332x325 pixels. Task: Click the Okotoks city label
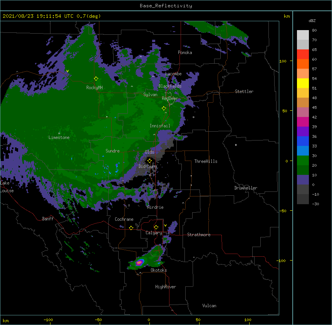pyautogui.click(x=159, y=270)
